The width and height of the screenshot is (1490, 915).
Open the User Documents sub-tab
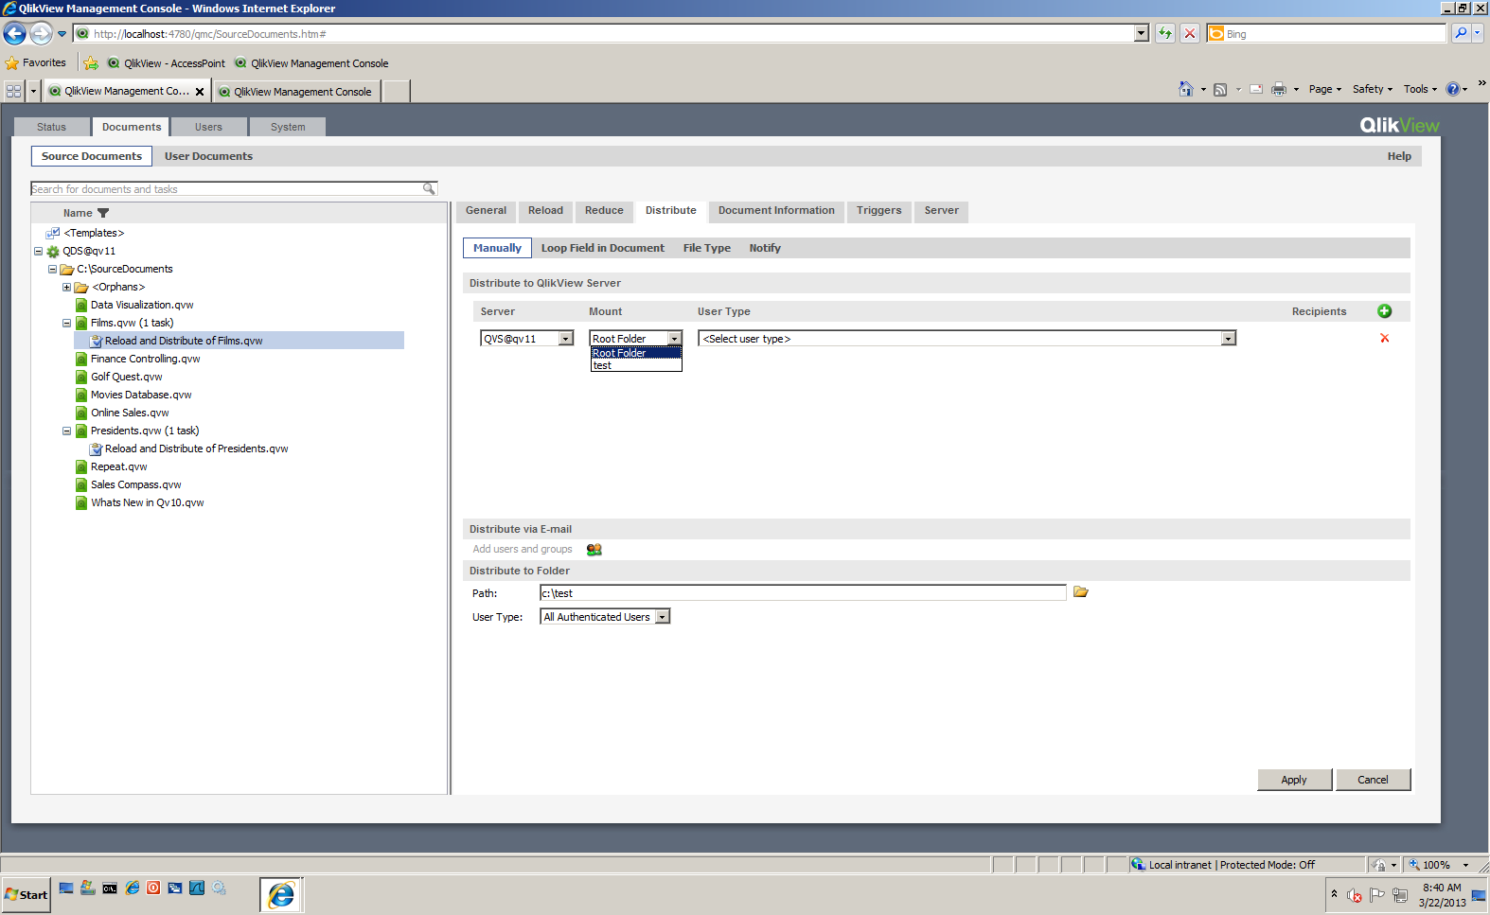208,156
